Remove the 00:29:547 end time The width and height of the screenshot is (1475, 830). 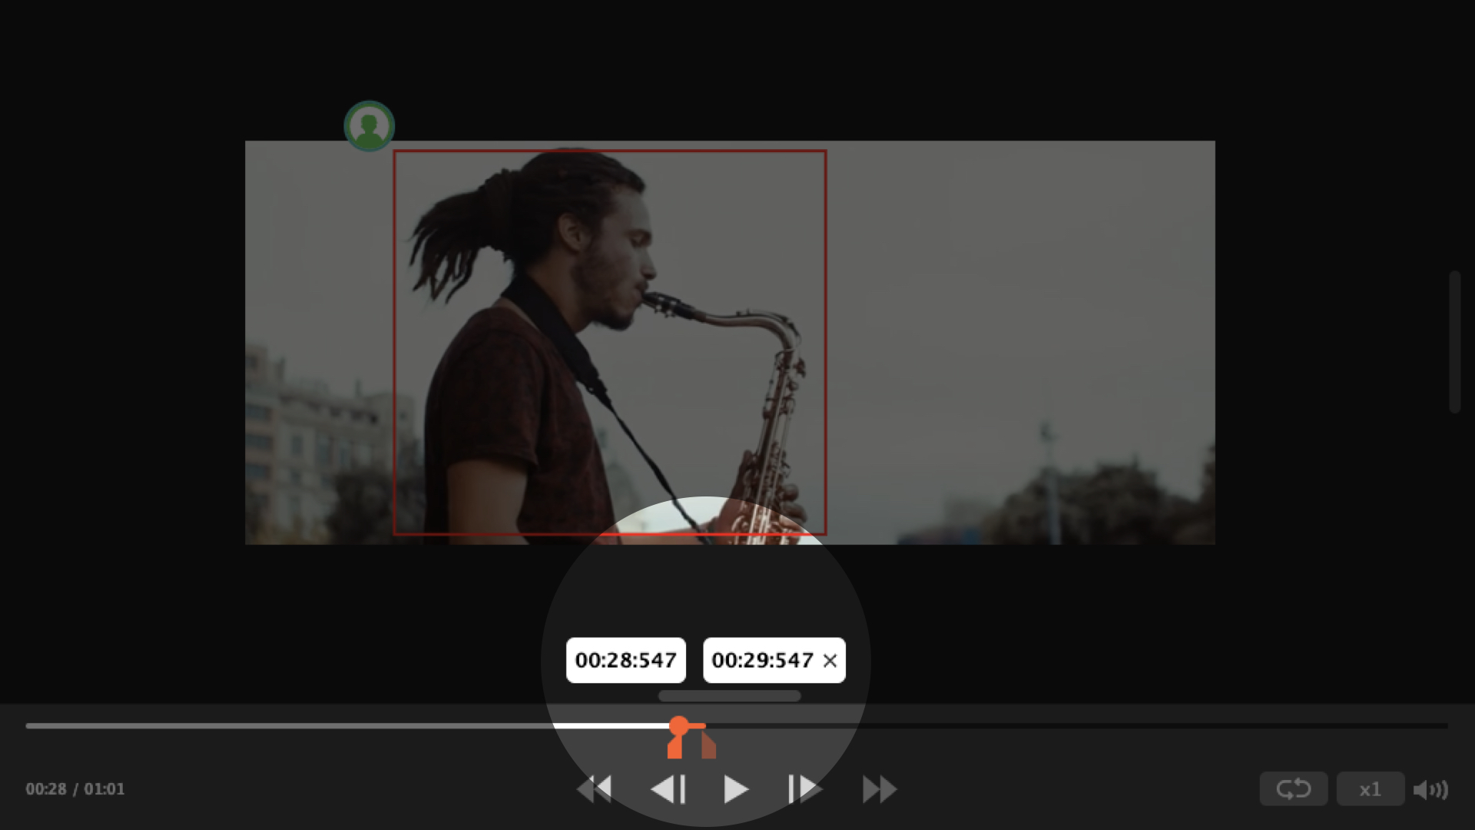[830, 661]
